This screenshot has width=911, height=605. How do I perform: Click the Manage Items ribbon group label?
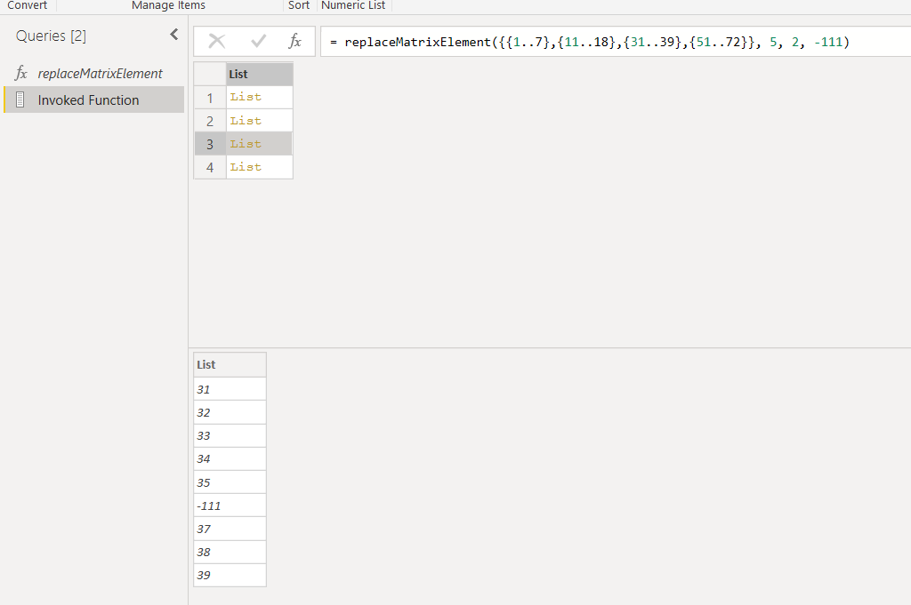click(168, 5)
